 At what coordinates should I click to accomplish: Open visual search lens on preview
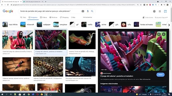tap(149, 34)
